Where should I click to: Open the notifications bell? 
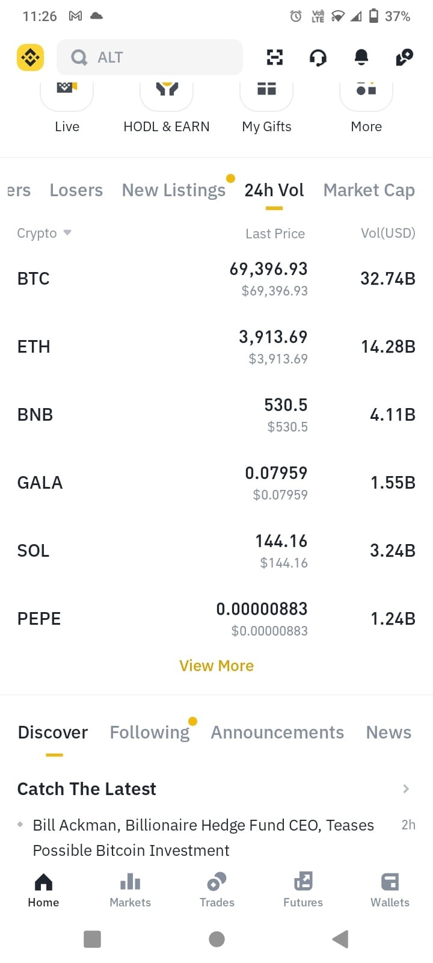[x=361, y=57]
